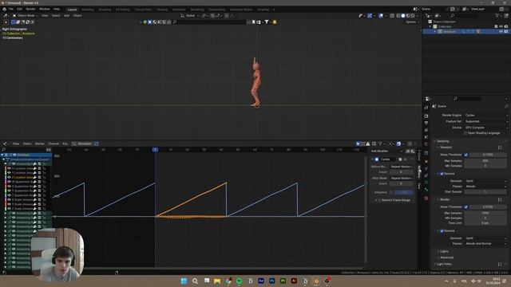The height and width of the screenshot is (287, 511).
Task: Toggle Viewport Denoise checkbox
Action: tap(442, 174)
